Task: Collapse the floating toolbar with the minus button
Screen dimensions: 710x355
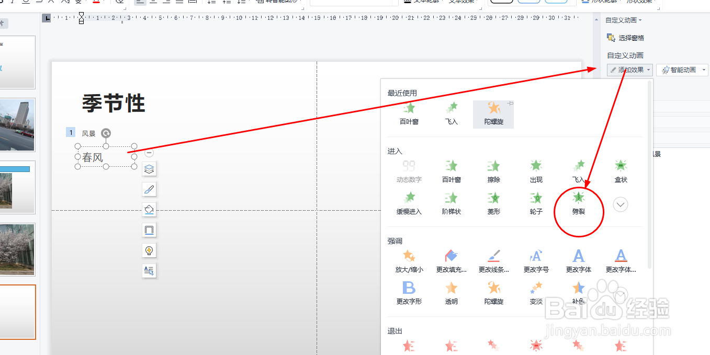Action: (x=149, y=153)
